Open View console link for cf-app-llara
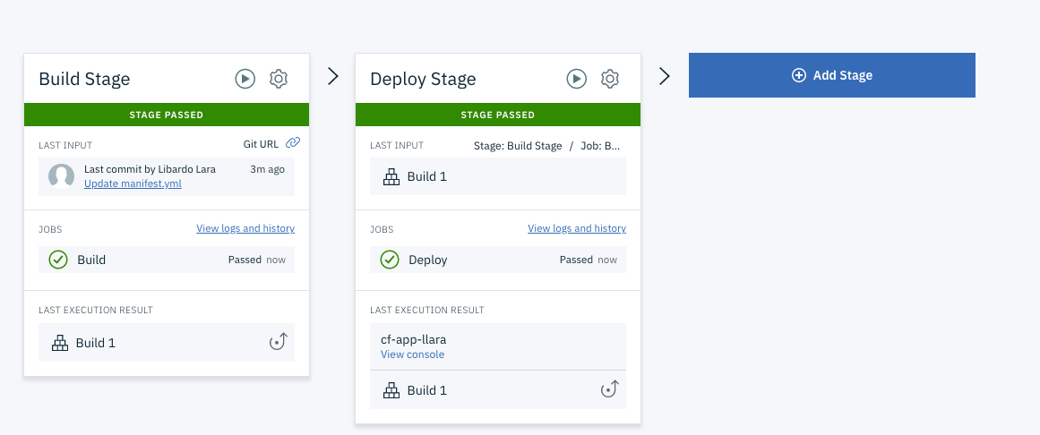 pyautogui.click(x=413, y=354)
